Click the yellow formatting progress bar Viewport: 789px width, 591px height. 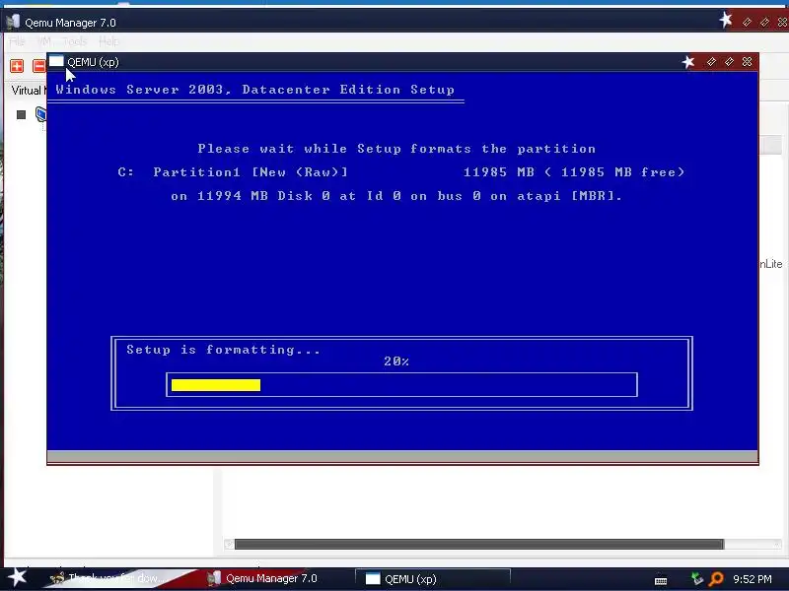(216, 385)
